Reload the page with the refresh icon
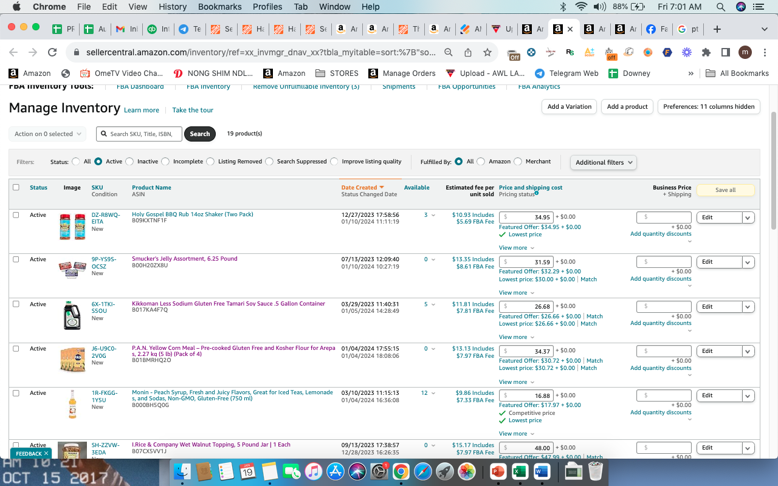The width and height of the screenshot is (778, 486). (x=52, y=52)
